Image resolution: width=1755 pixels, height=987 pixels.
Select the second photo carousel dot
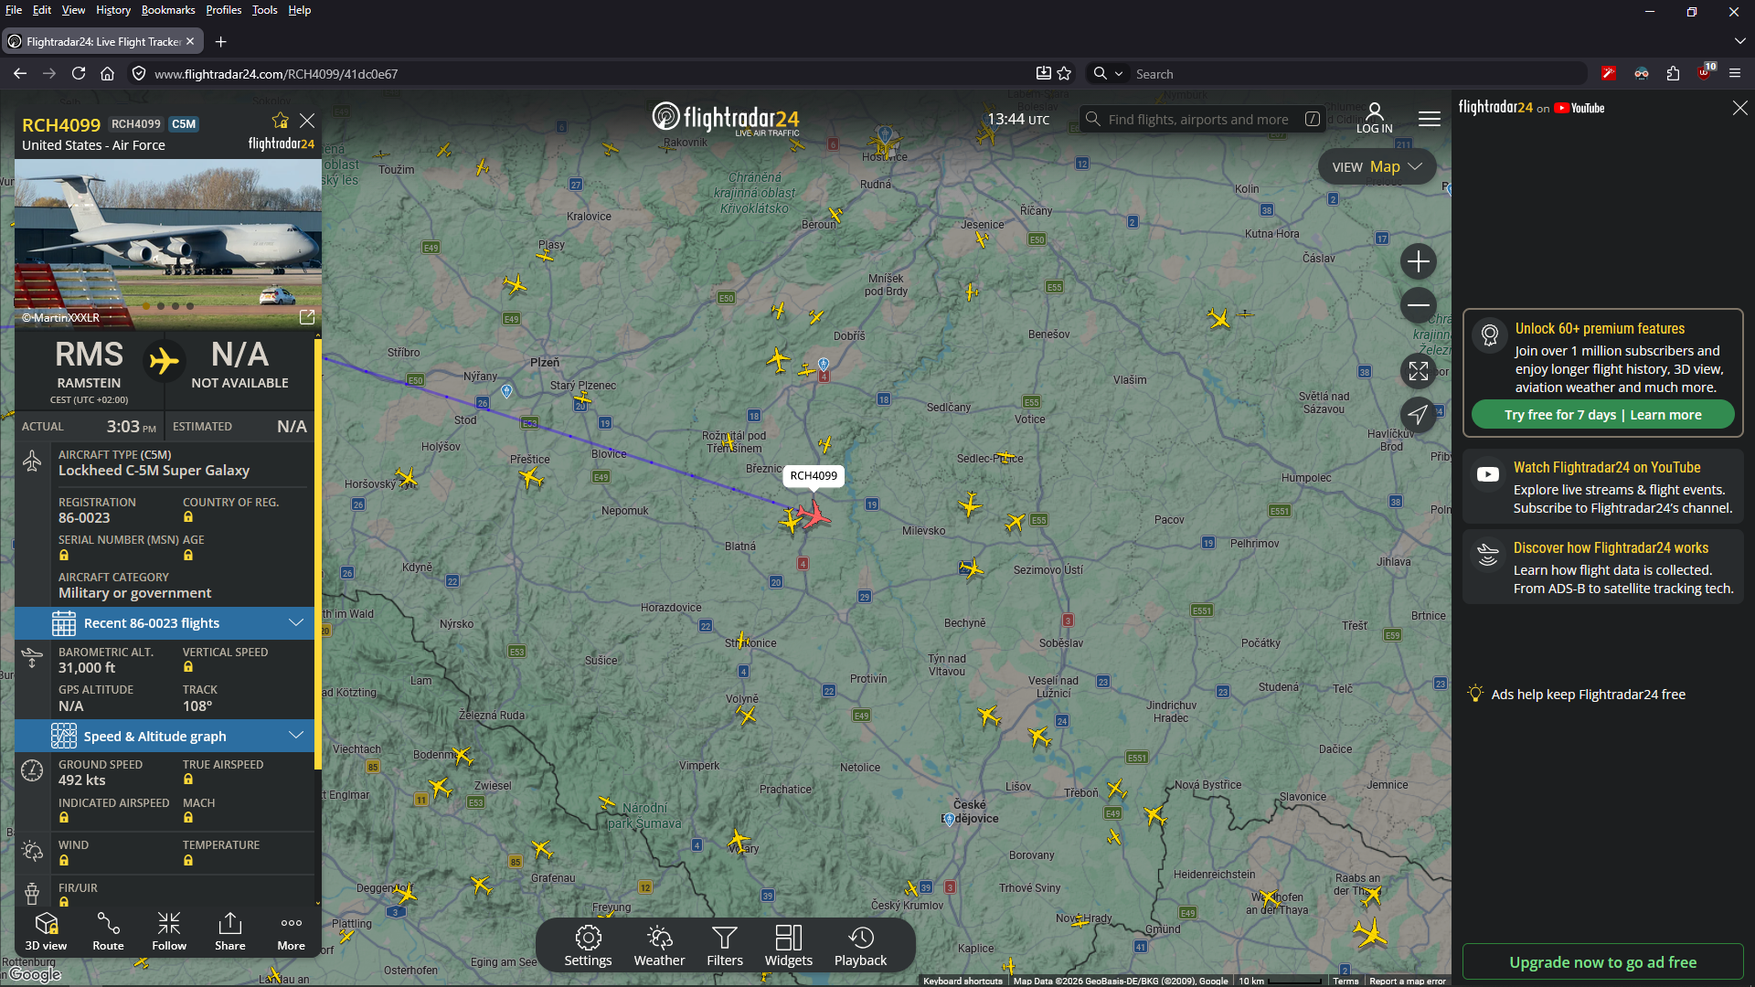(x=161, y=306)
